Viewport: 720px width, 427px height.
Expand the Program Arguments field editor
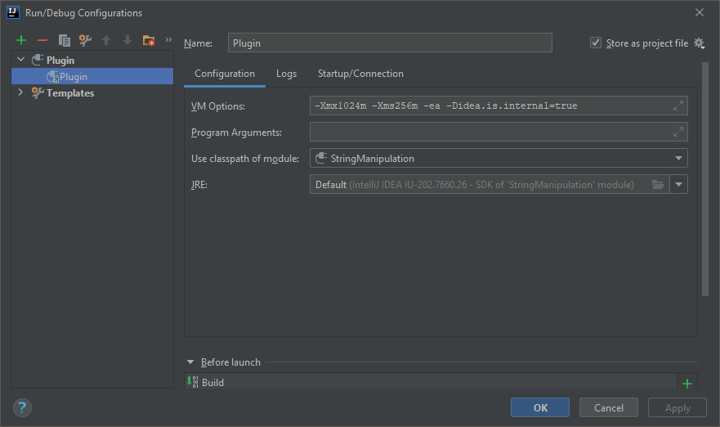pos(678,132)
